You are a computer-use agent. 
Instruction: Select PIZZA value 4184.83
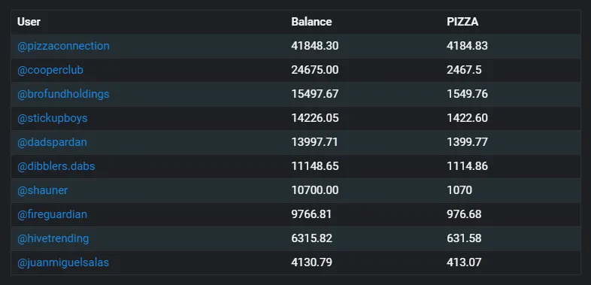tap(468, 46)
